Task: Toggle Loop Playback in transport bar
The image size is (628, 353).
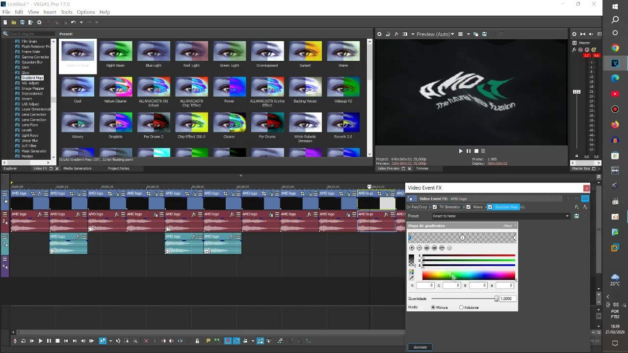Action: coord(23,341)
